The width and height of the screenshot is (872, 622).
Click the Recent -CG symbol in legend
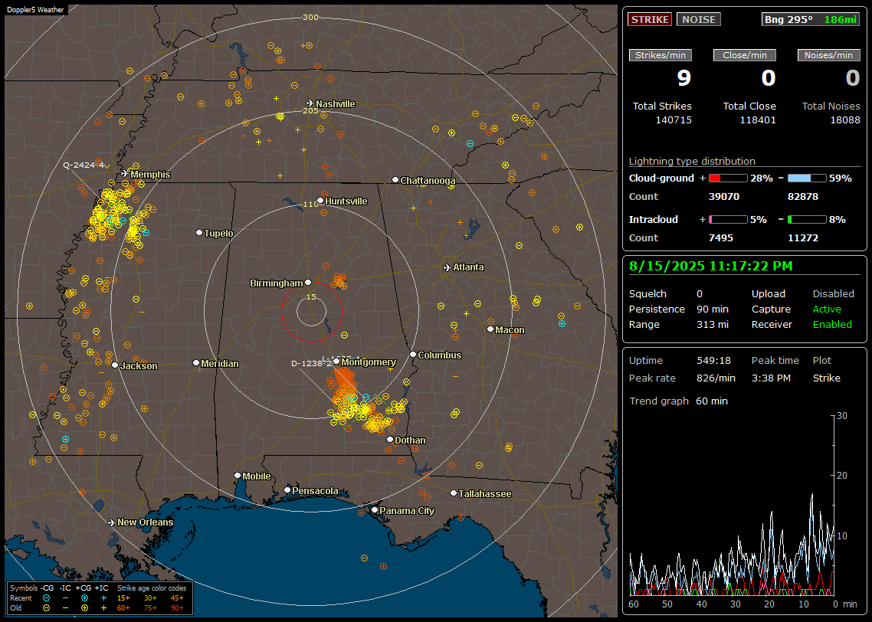point(46,598)
